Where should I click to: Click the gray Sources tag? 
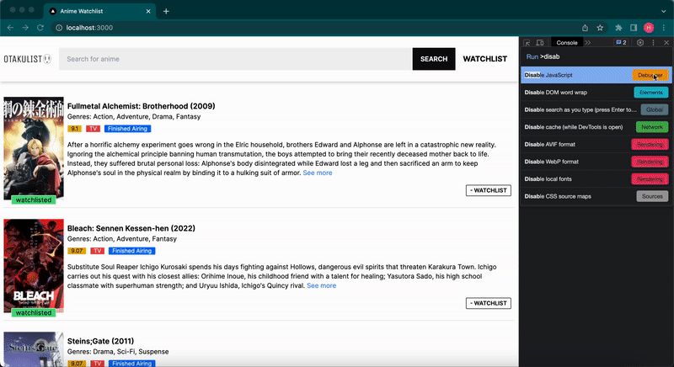652,196
